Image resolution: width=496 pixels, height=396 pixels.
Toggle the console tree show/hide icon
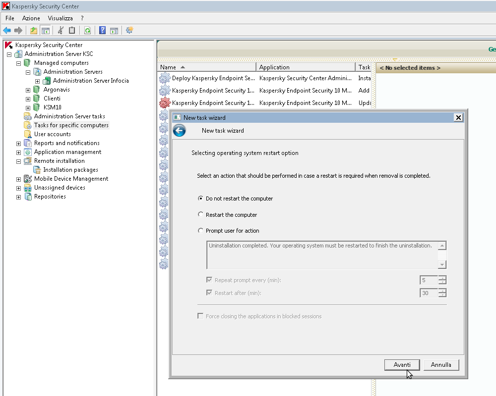46,30
